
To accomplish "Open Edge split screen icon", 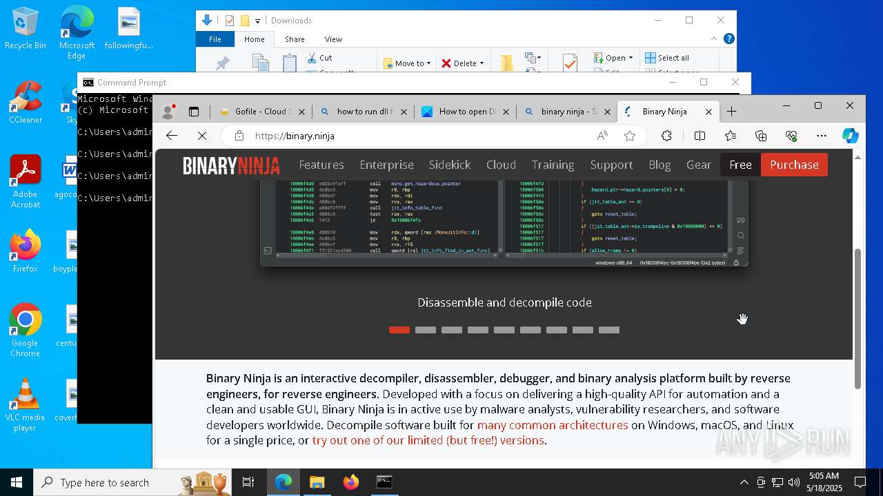I will [x=700, y=136].
